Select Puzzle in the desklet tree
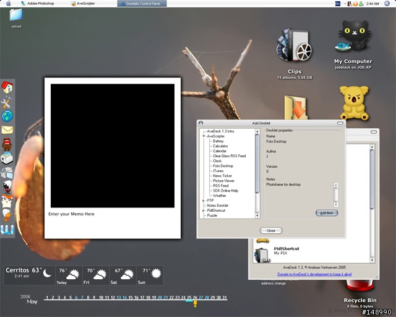Image resolution: width=396 pixels, height=317 pixels. tap(212, 215)
